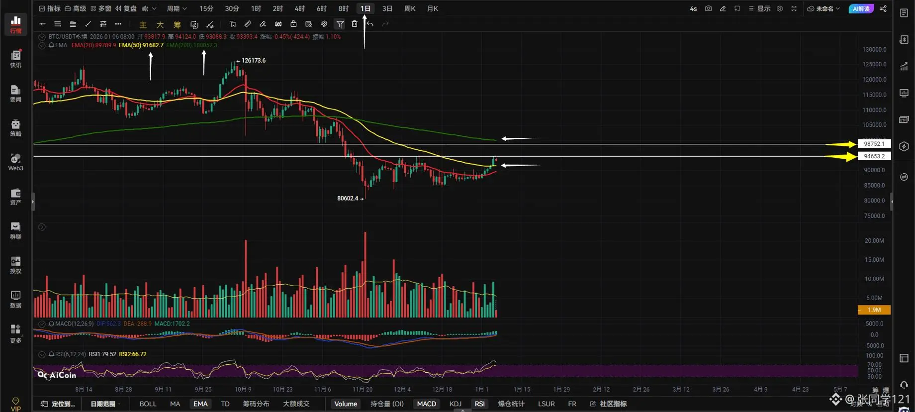Open the VIP diamond icon
The height and width of the screenshot is (412, 915).
pos(15,404)
